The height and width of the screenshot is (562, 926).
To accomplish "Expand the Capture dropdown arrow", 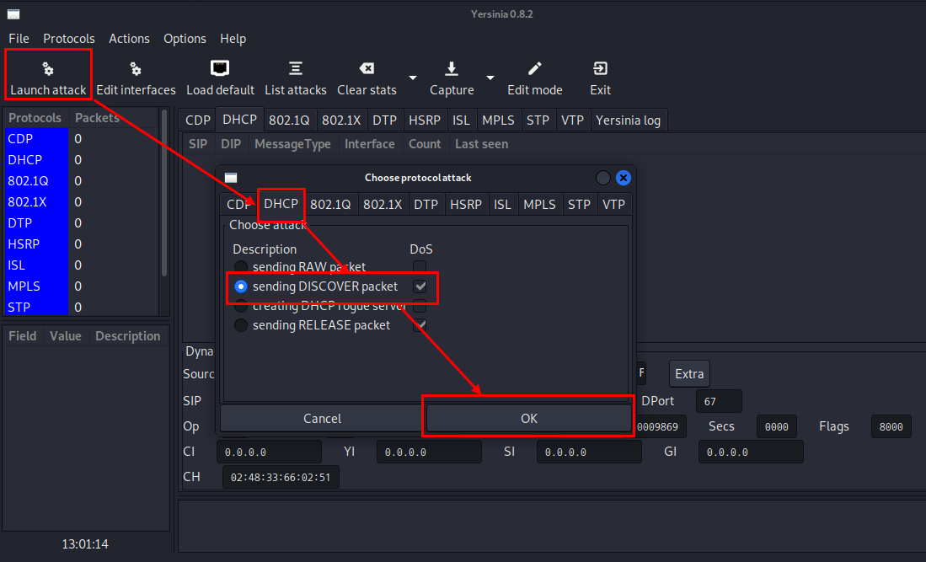I will (x=490, y=78).
